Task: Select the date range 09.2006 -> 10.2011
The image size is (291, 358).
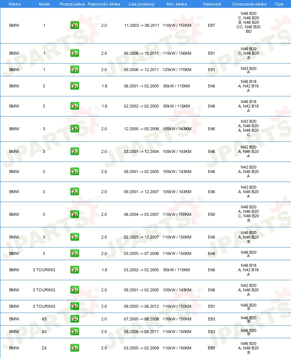Action: 141,53
